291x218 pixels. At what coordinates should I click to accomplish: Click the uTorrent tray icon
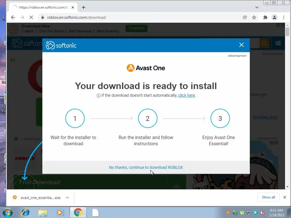point(242,213)
